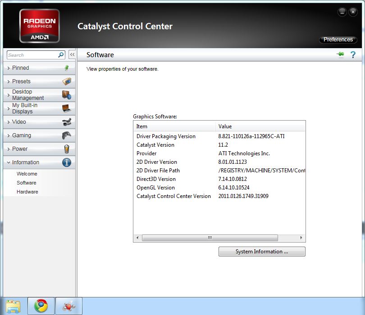365x315 pixels.
Task: Click the value 7.14.10.0812
Action: (233, 179)
